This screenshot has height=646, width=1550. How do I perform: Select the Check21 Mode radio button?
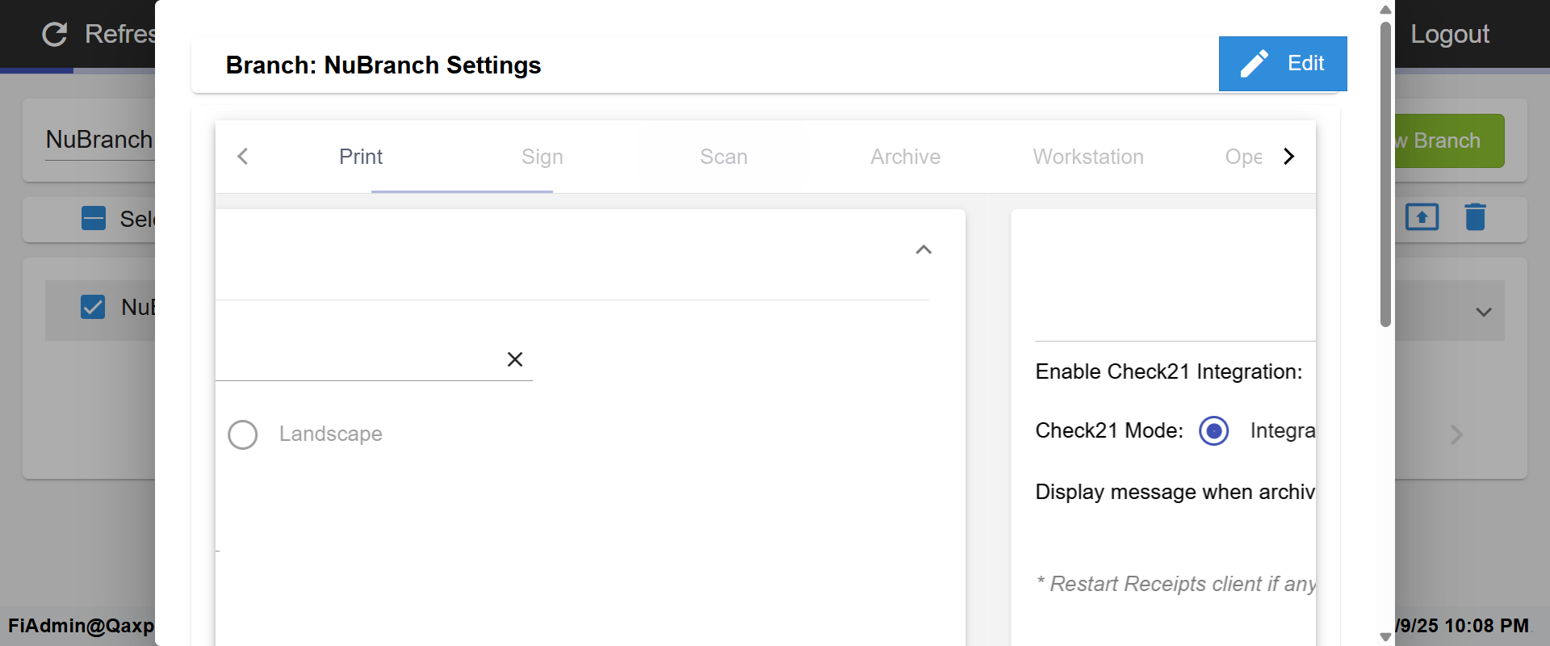coord(1213,430)
